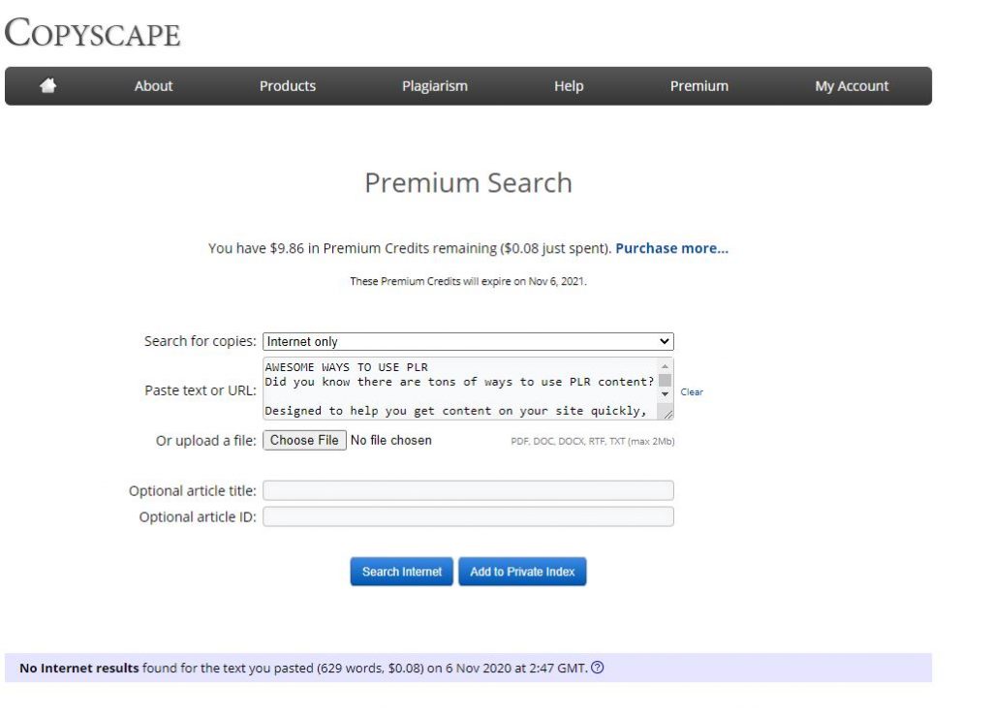Focus the Optional article ID field

point(468,516)
